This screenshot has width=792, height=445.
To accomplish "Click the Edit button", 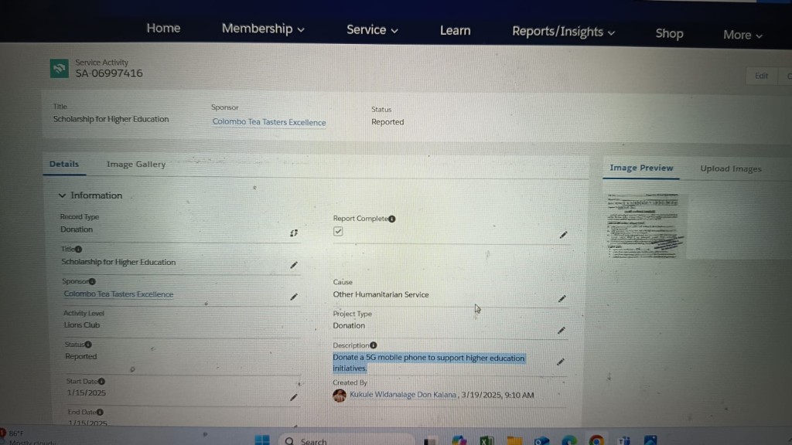I will [x=761, y=76].
